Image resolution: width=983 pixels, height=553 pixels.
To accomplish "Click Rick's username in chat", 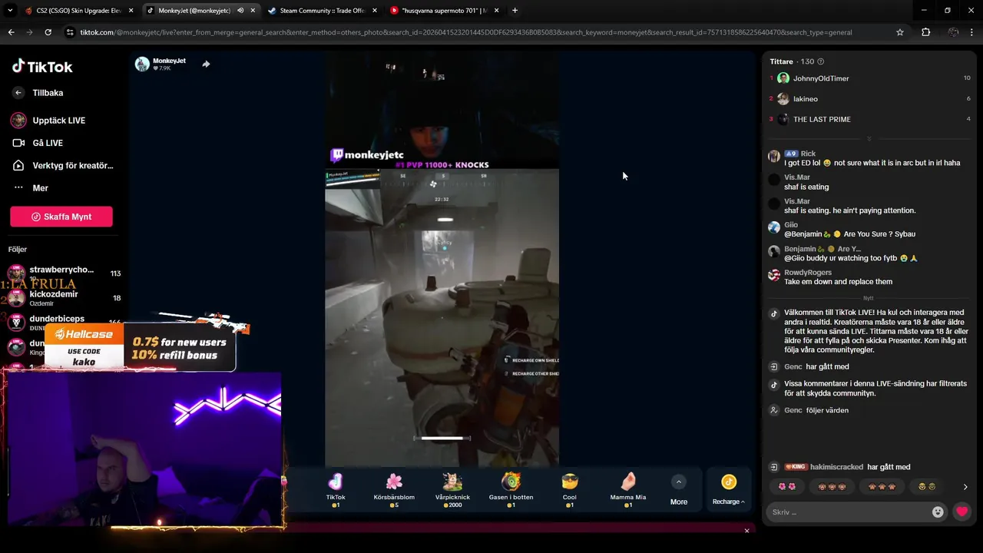I will pos(808,154).
